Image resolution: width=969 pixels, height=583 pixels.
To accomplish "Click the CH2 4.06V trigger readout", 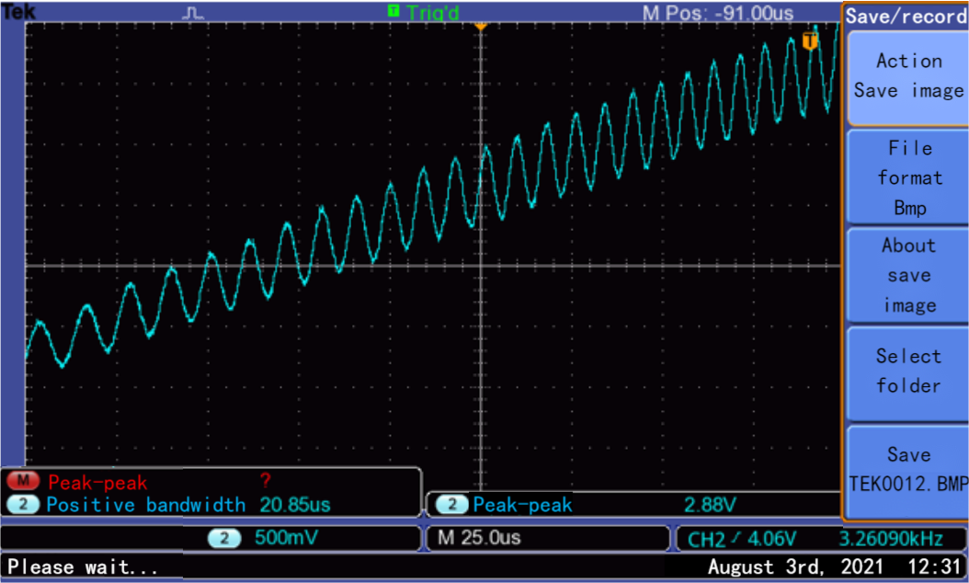I will (741, 538).
